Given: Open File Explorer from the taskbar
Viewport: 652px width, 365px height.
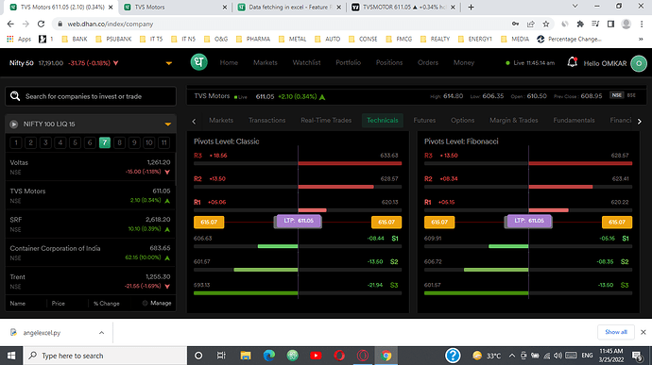Looking at the screenshot, I should pos(246,356).
